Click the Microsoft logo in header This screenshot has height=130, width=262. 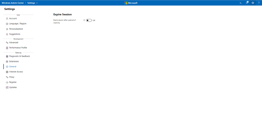point(131,3)
